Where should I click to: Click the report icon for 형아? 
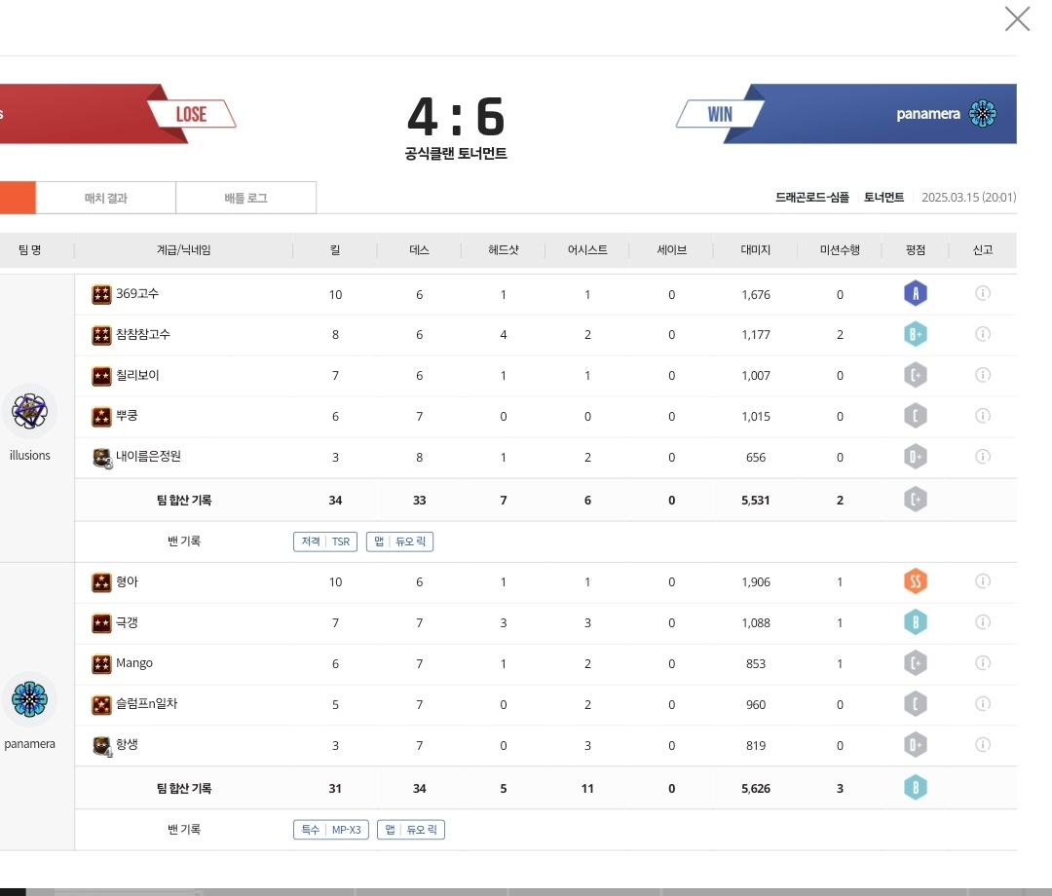tap(983, 581)
